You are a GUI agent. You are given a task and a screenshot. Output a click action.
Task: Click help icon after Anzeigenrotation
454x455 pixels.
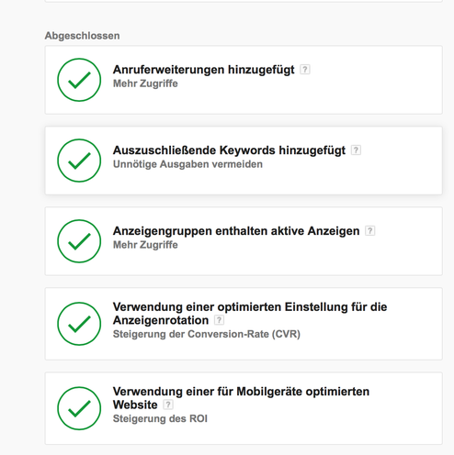(x=219, y=320)
